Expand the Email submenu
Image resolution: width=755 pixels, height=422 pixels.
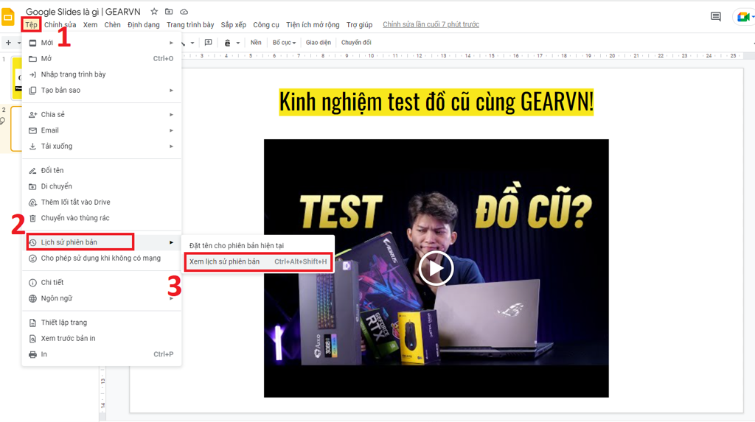(102, 130)
